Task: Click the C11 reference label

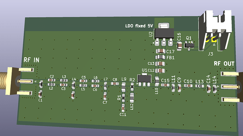Action: tap(123, 114)
